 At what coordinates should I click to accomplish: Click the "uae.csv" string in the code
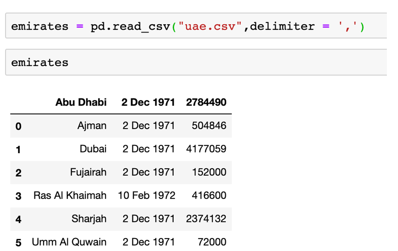tap(210, 26)
